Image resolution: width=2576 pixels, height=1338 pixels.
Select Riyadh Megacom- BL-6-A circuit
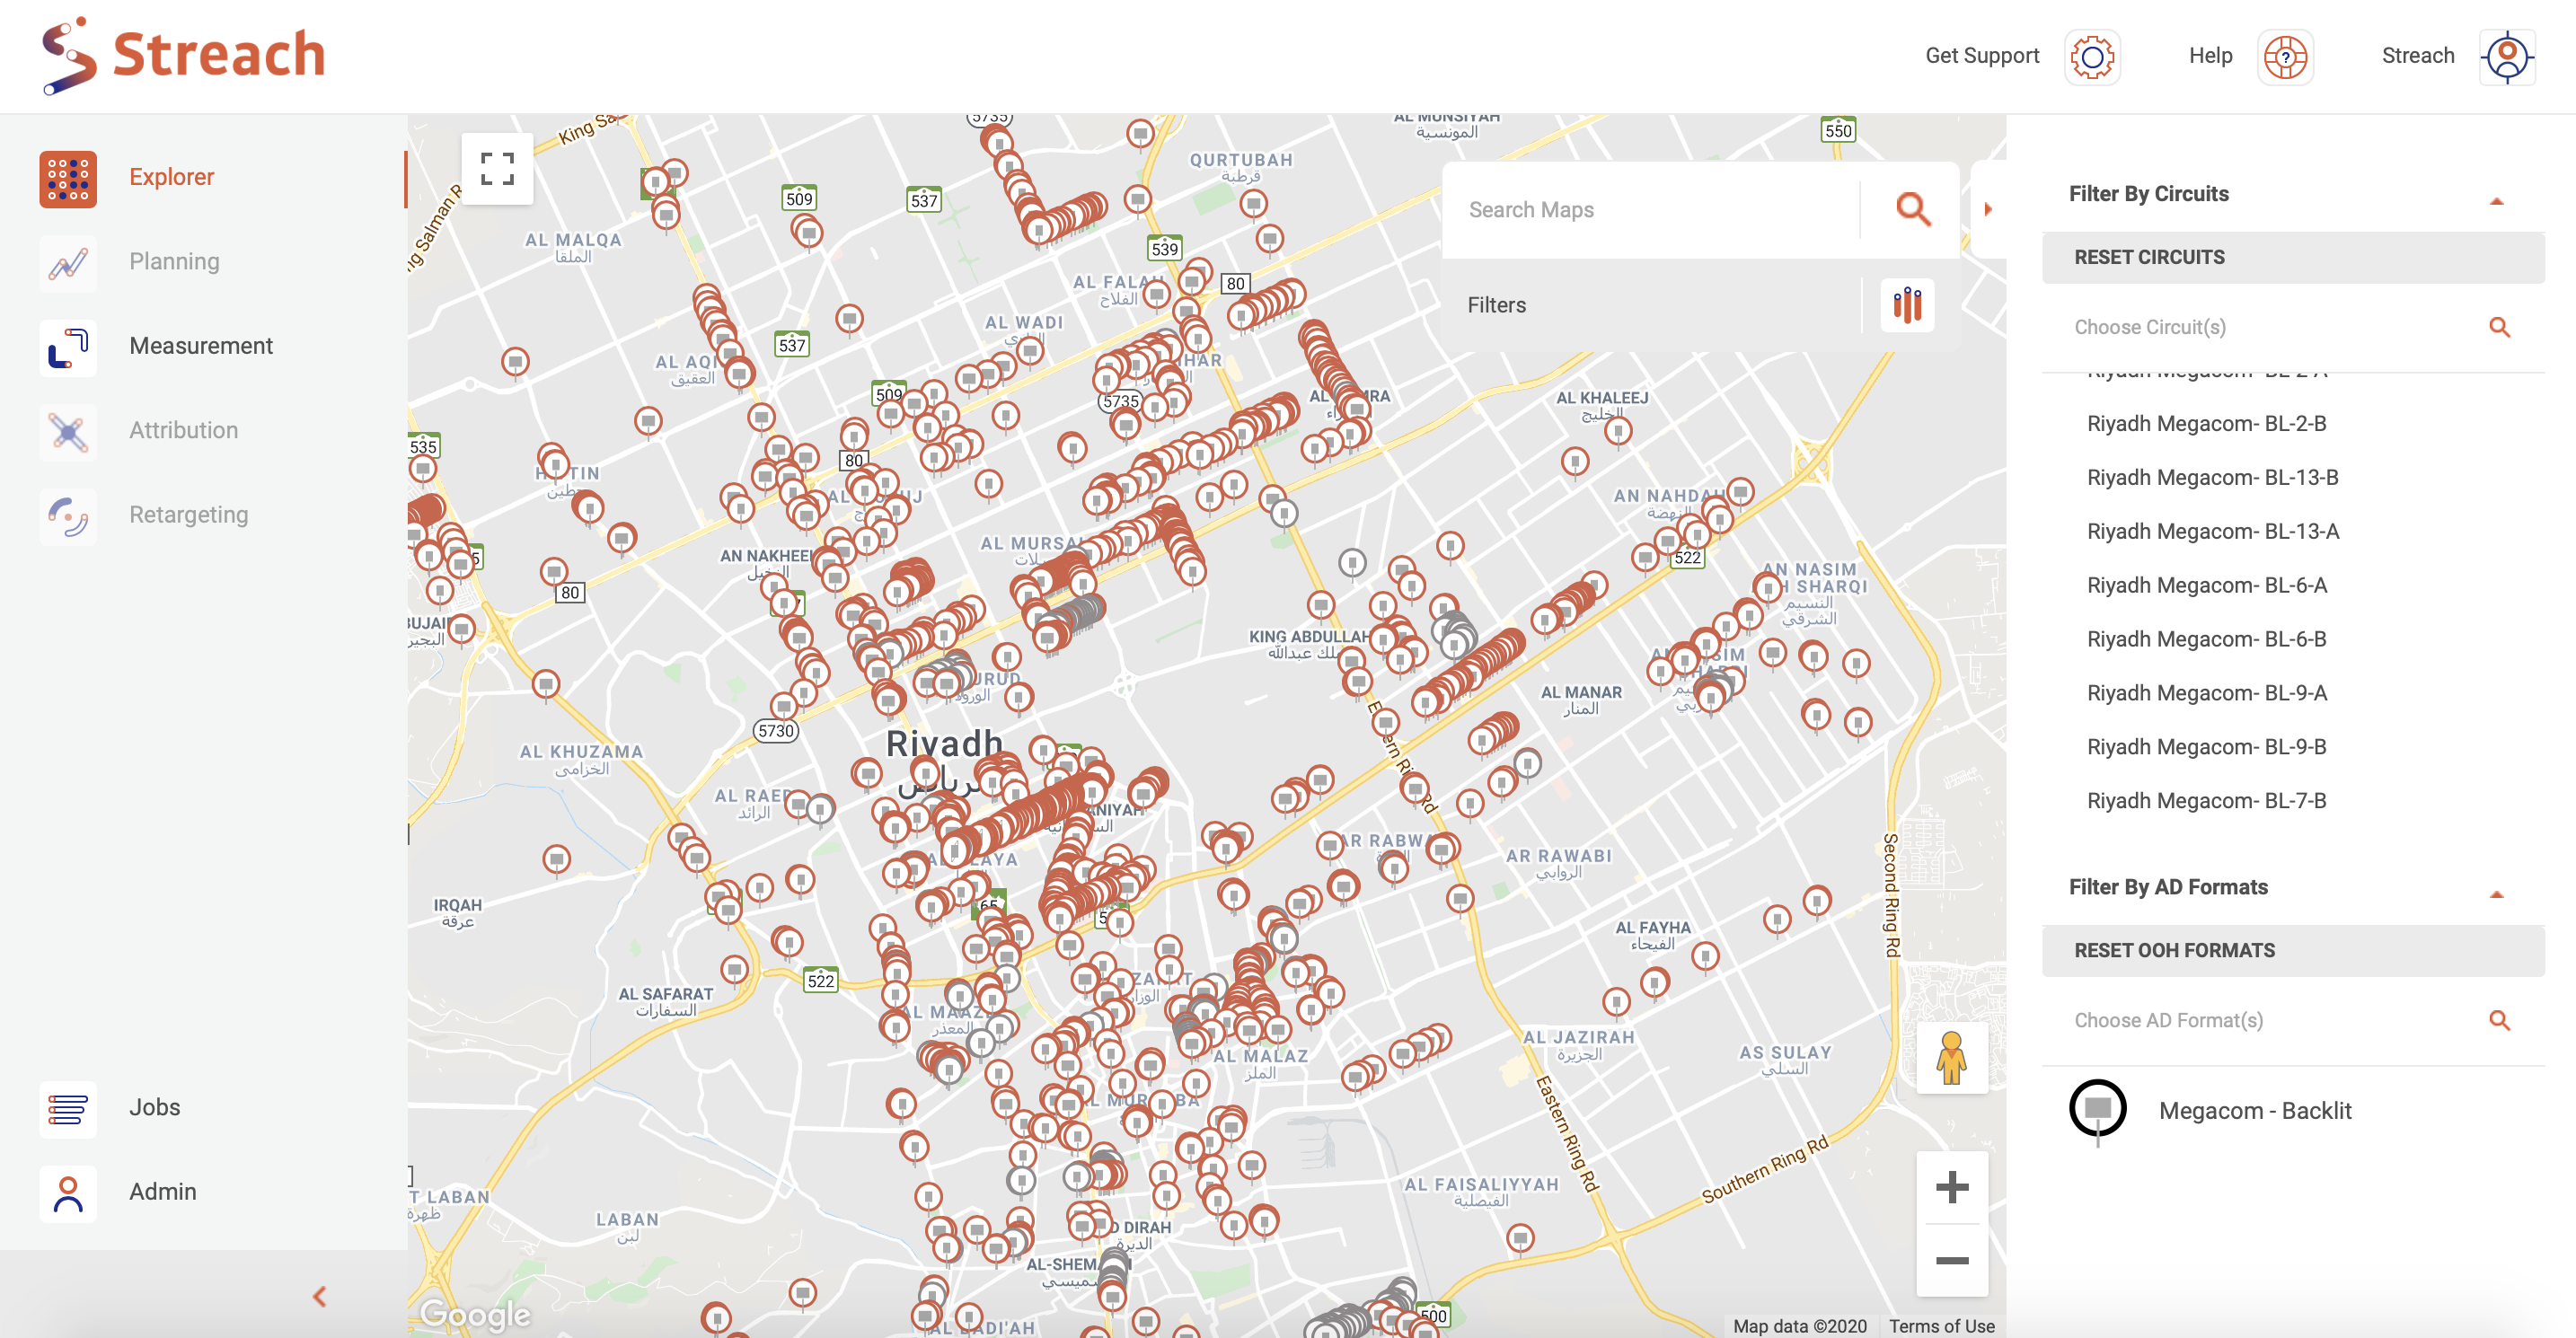click(2206, 586)
